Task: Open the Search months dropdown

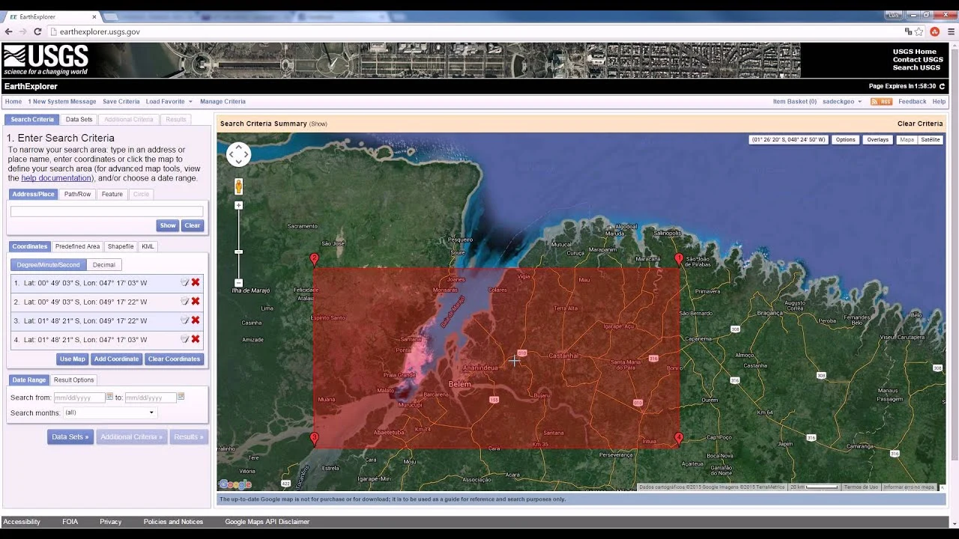Action: point(109,412)
